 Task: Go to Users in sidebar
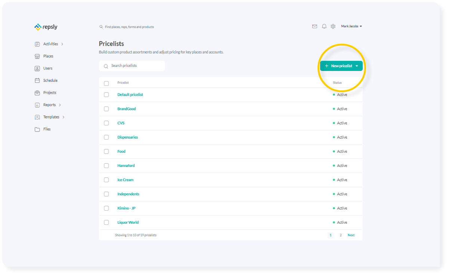click(48, 68)
